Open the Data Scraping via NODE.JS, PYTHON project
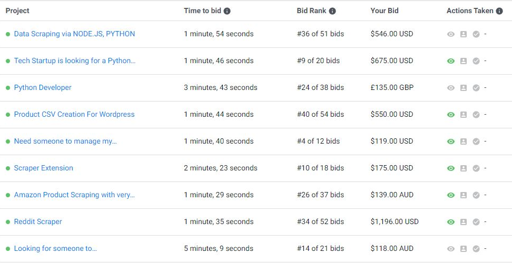 tap(74, 34)
